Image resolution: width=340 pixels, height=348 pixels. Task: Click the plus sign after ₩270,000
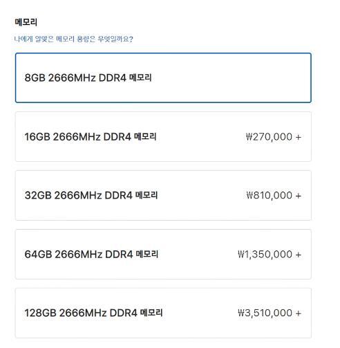pos(299,137)
